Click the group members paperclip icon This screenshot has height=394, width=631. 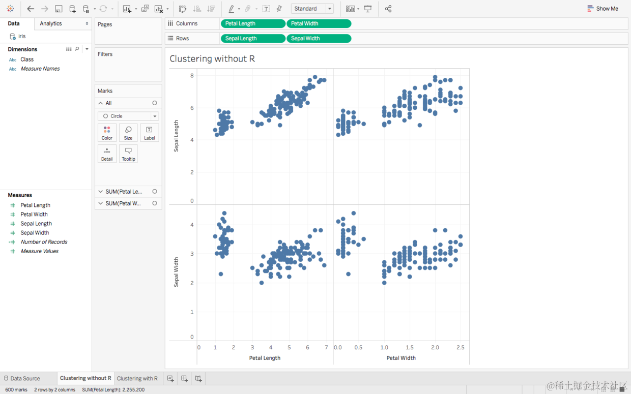tap(248, 9)
